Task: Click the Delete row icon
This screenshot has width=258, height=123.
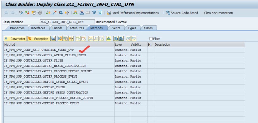Action: point(84,39)
